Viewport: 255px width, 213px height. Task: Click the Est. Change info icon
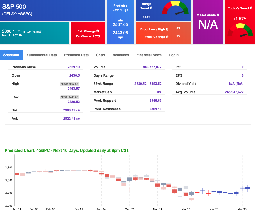tap(98, 31)
